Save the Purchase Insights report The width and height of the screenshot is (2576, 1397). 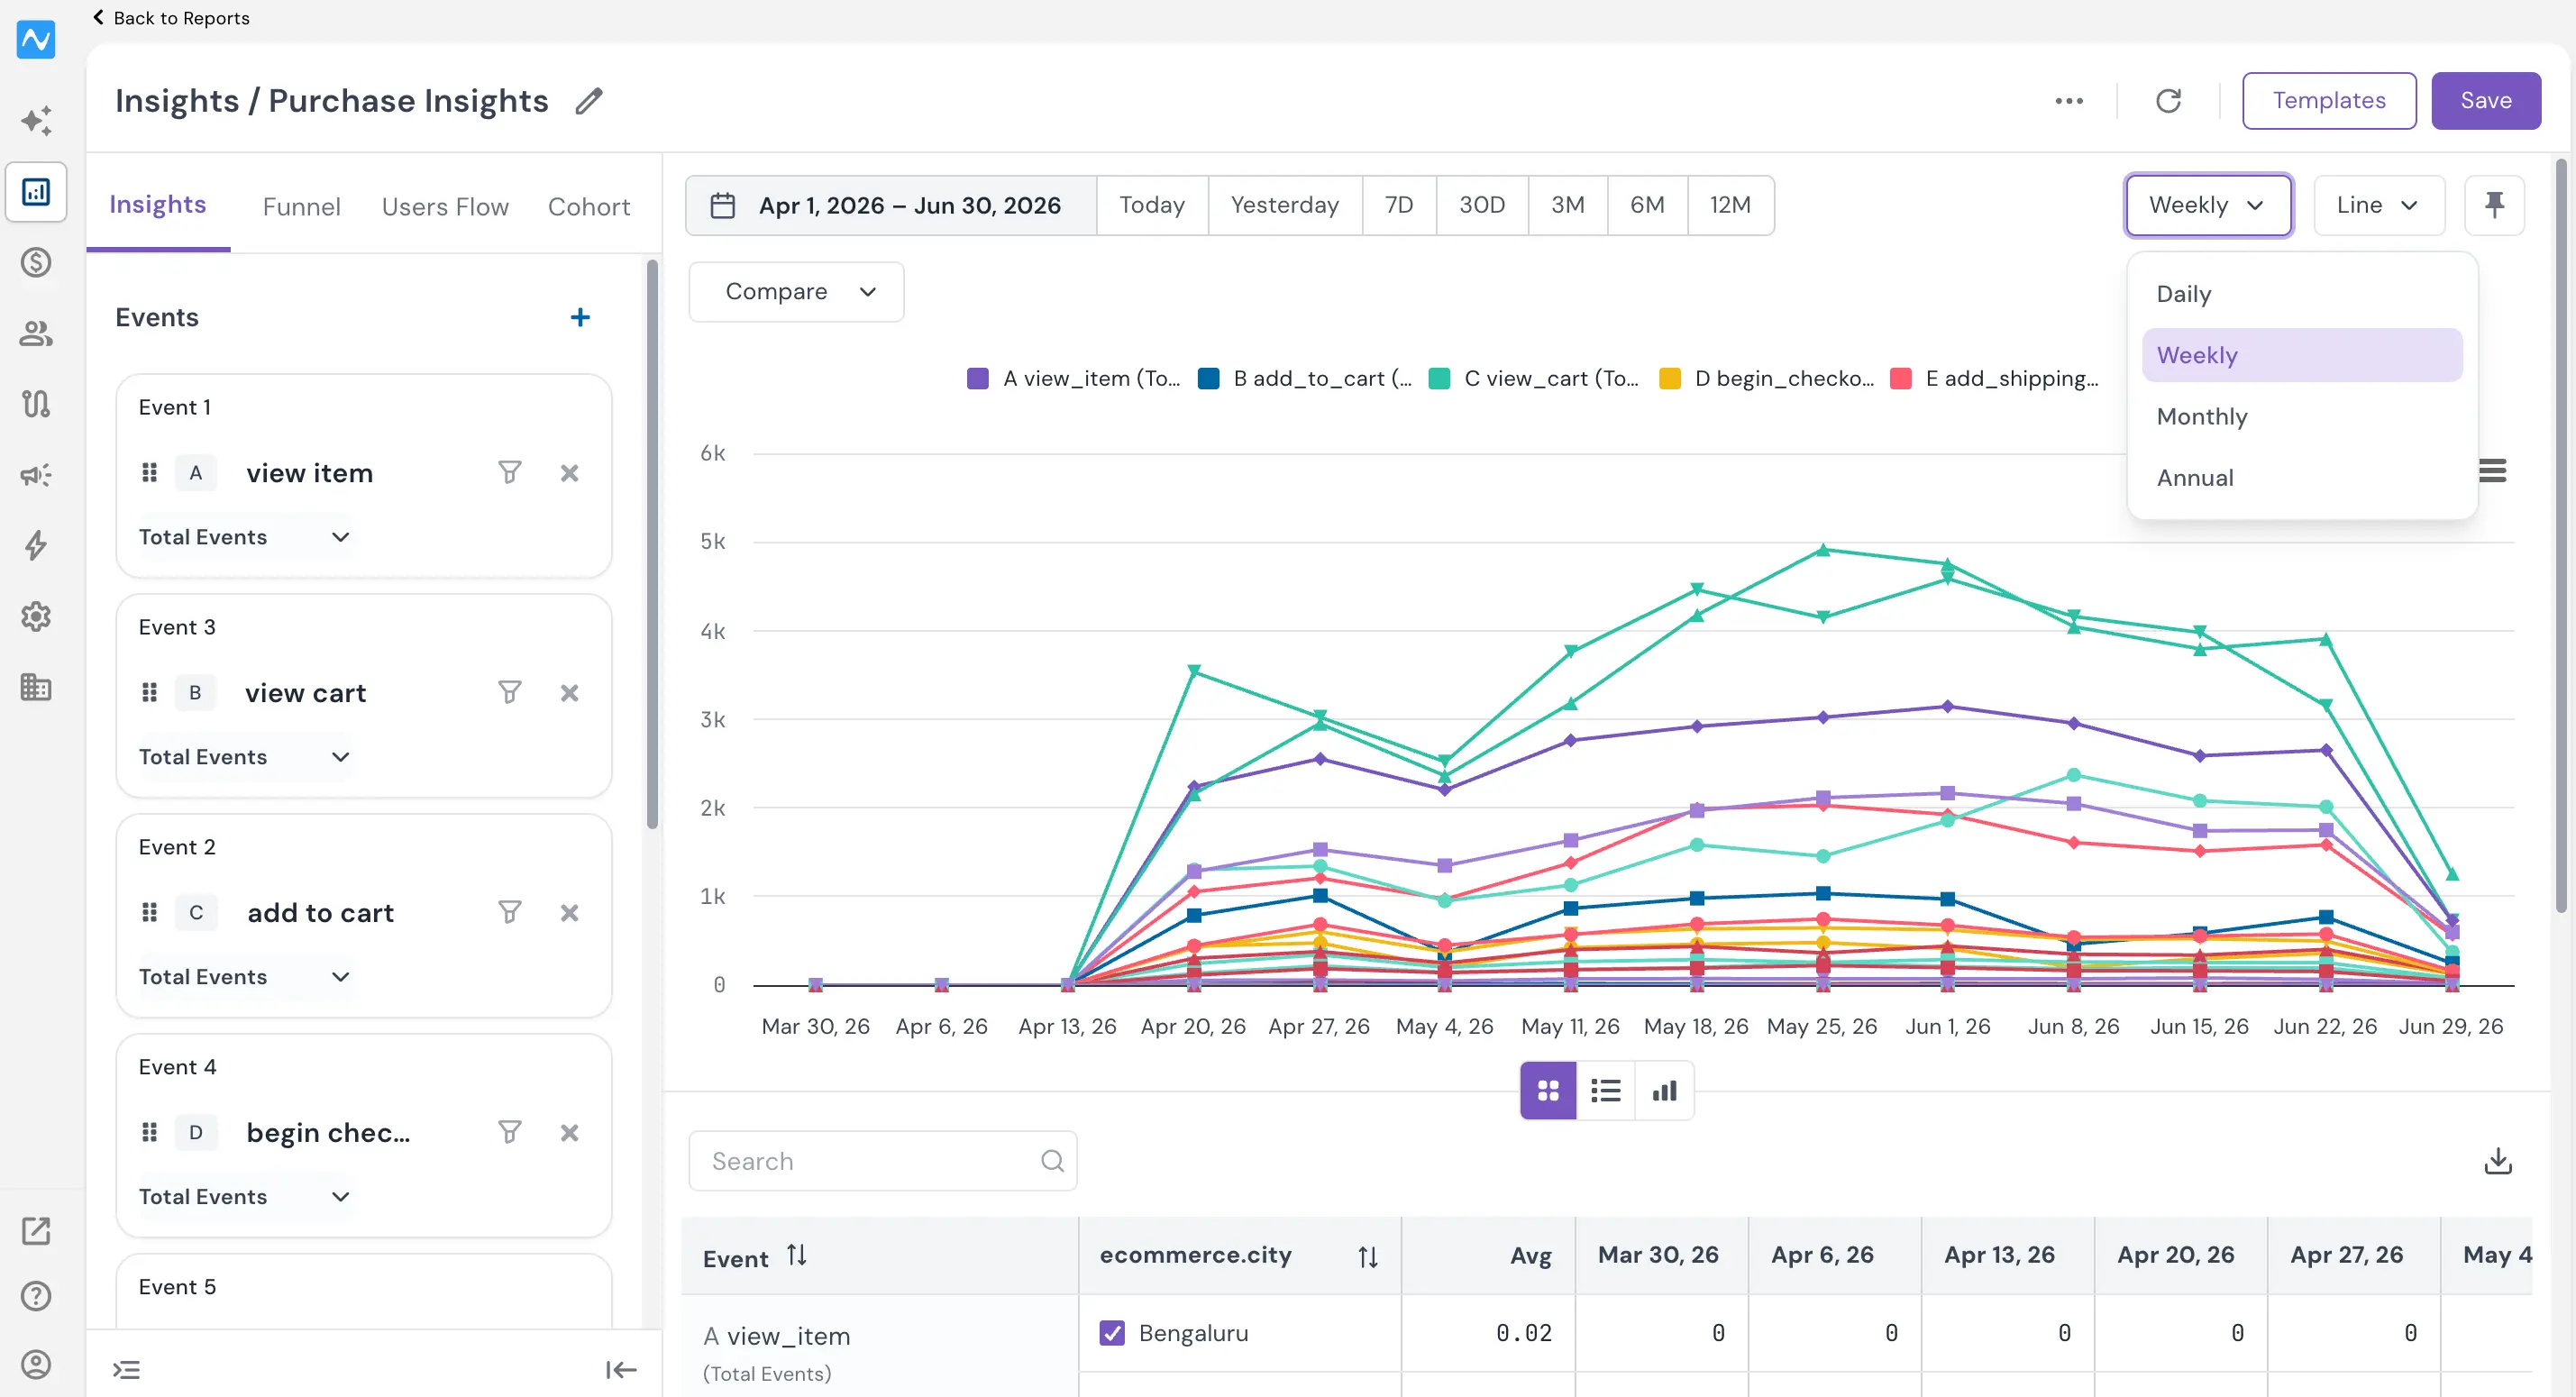[x=2486, y=101]
